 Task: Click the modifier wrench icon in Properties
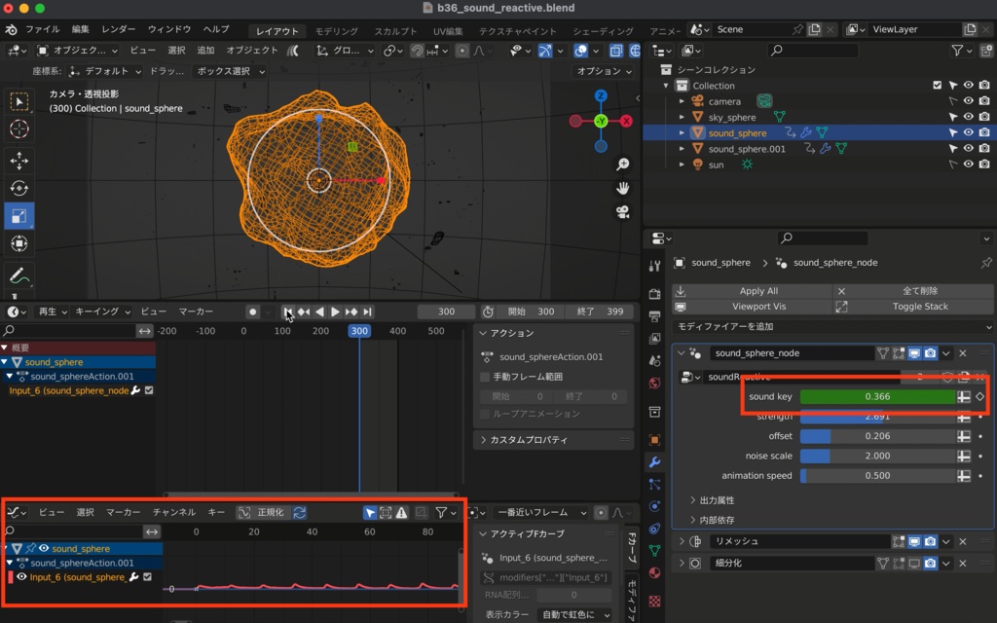(x=654, y=462)
